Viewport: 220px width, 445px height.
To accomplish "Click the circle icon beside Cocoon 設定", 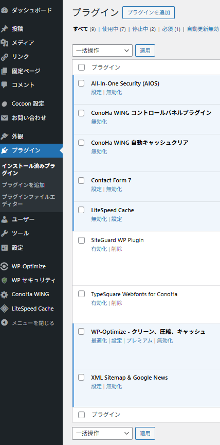I will (x=4, y=104).
